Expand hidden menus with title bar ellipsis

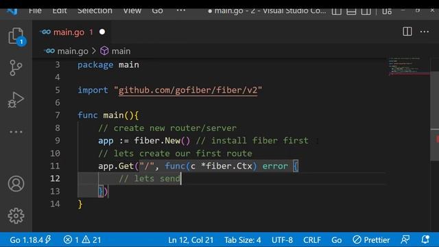pos(181,11)
